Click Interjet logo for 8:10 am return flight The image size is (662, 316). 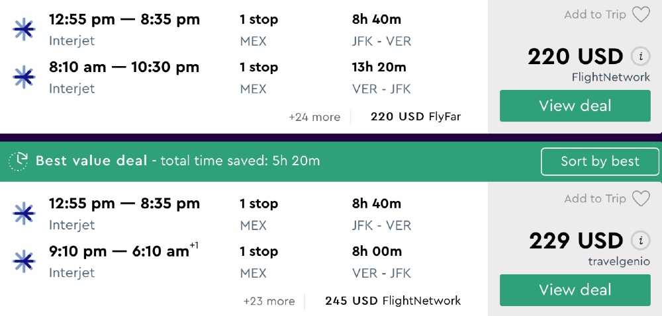coord(24,77)
